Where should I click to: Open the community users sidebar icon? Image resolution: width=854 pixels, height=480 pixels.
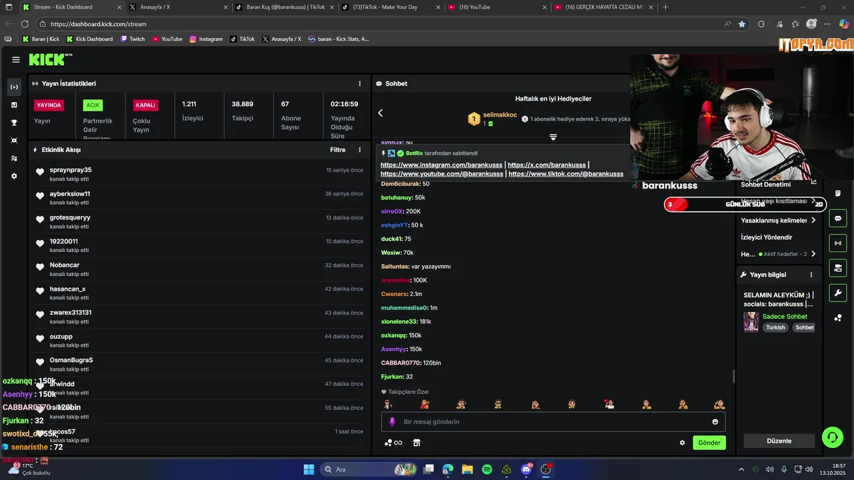point(14,159)
